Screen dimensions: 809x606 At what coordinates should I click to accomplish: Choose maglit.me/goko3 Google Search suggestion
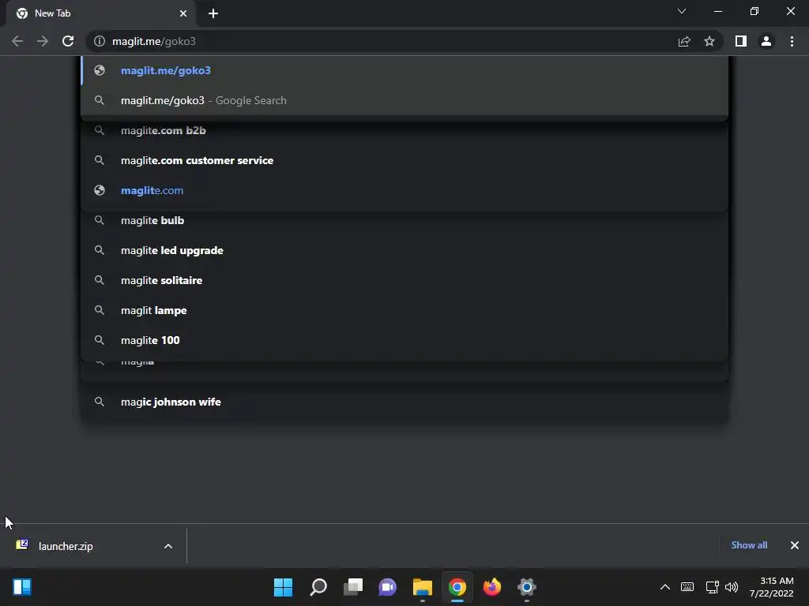click(404, 100)
